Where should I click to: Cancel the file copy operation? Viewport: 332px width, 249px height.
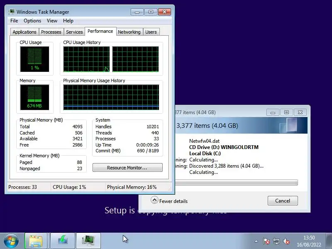(283, 201)
